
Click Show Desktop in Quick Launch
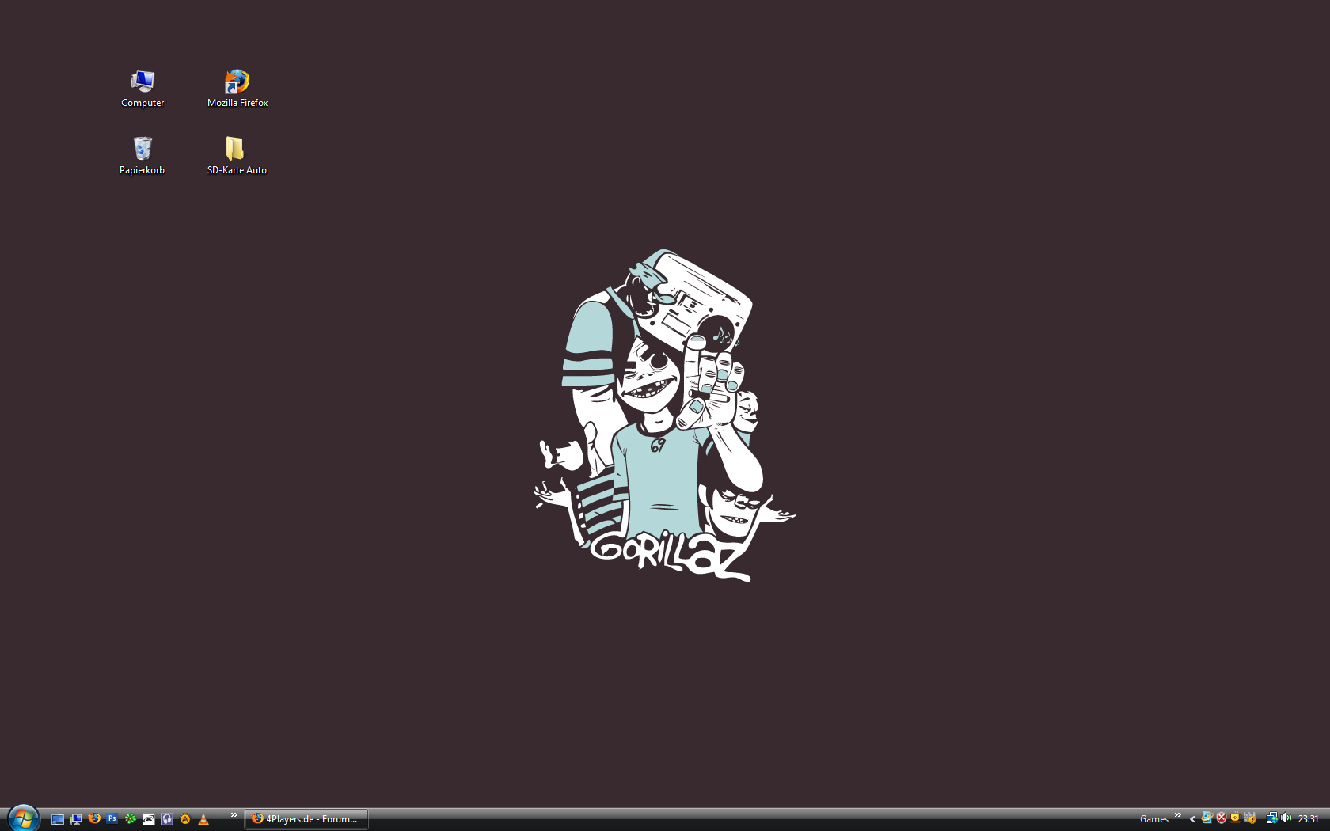click(58, 819)
